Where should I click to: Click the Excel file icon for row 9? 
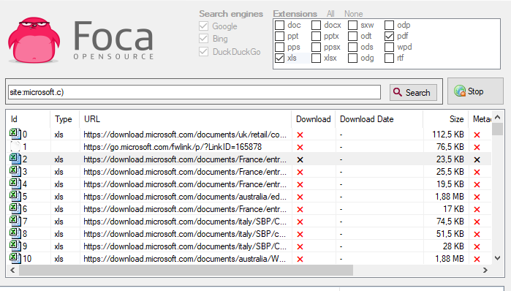click(15, 246)
